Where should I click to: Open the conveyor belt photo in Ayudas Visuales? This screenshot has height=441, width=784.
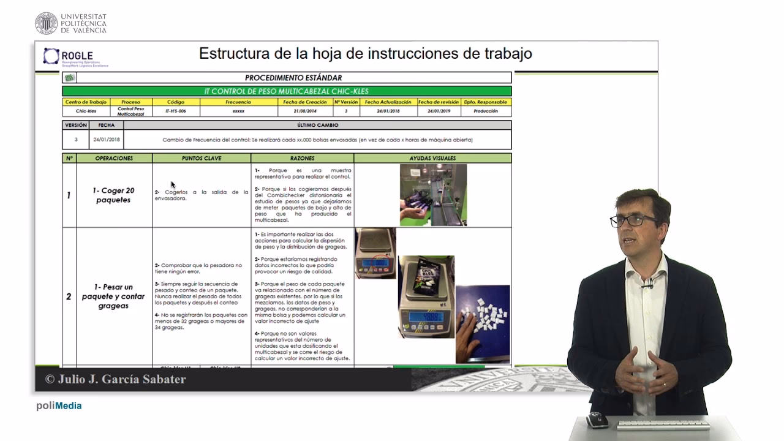point(434,195)
